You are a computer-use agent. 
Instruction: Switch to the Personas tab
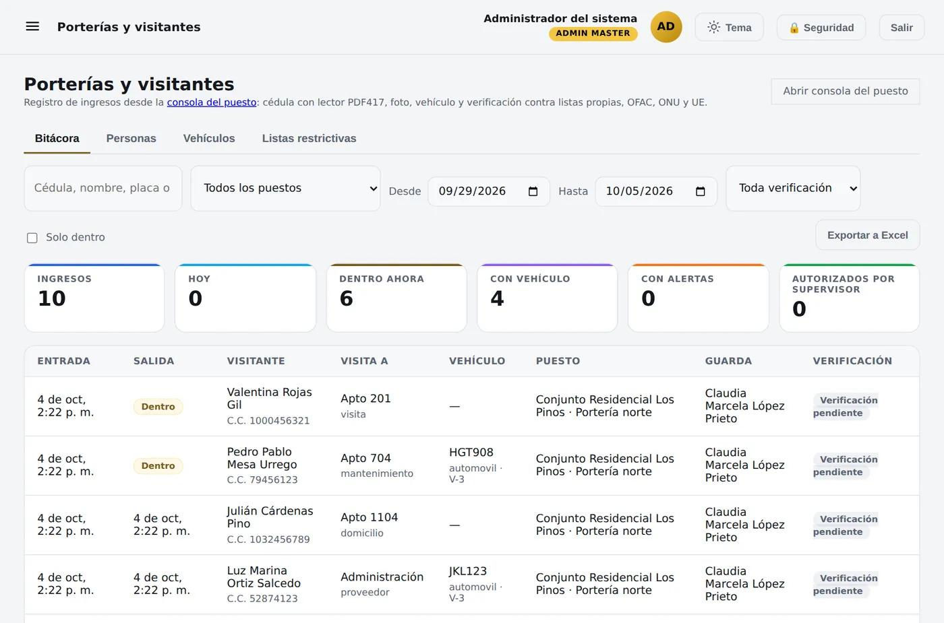[x=131, y=138]
